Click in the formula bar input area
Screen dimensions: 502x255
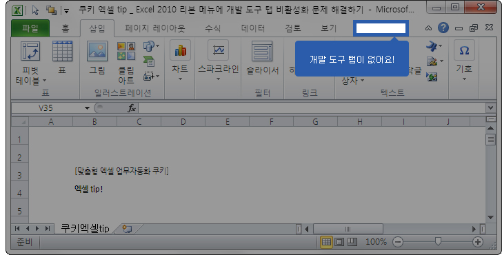tap(312, 108)
